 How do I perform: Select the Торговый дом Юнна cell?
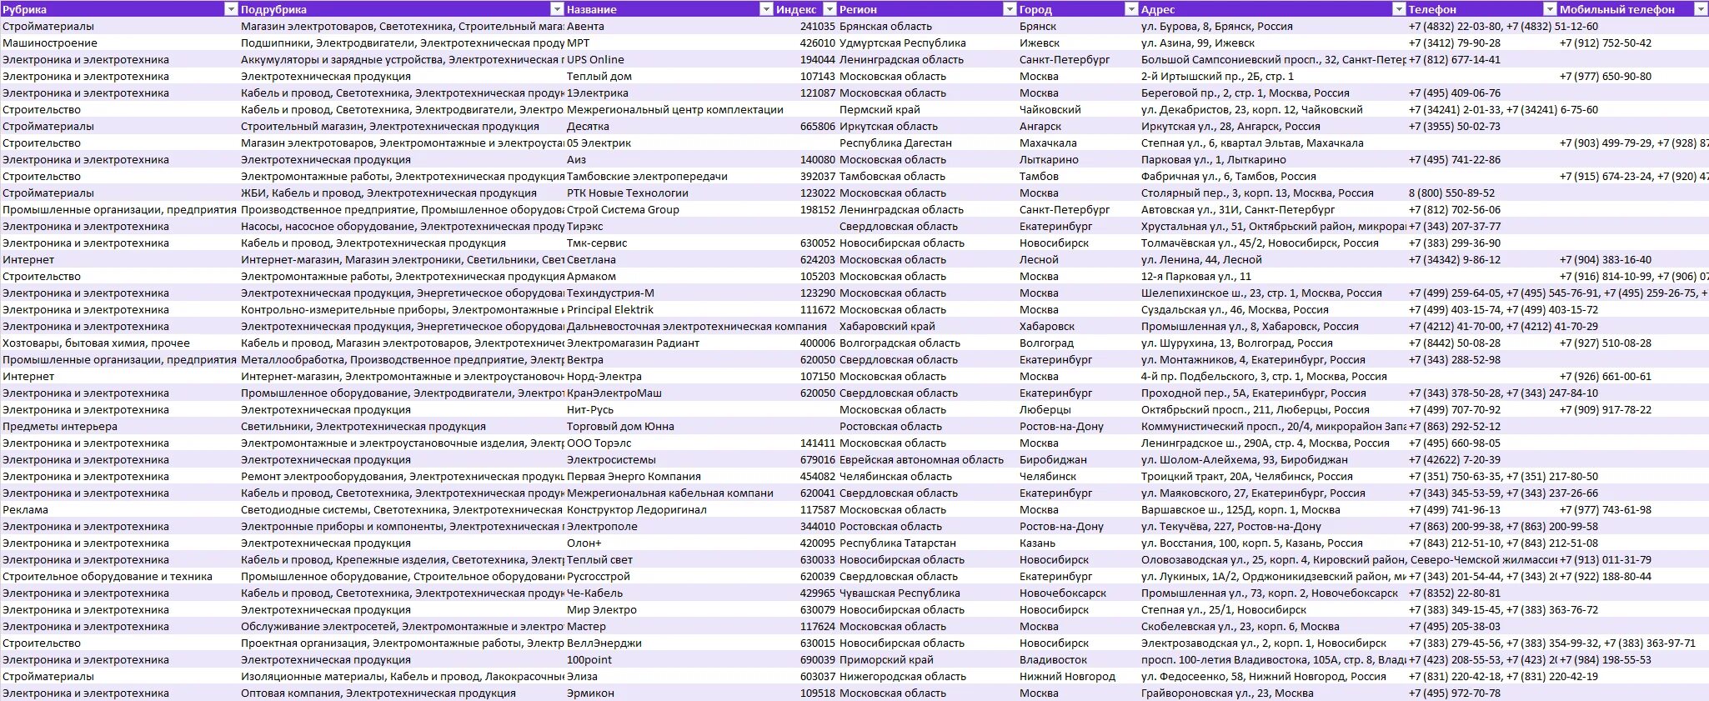point(669,426)
